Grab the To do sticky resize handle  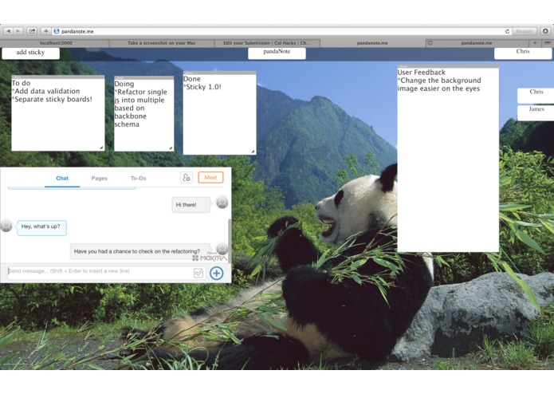(101, 148)
